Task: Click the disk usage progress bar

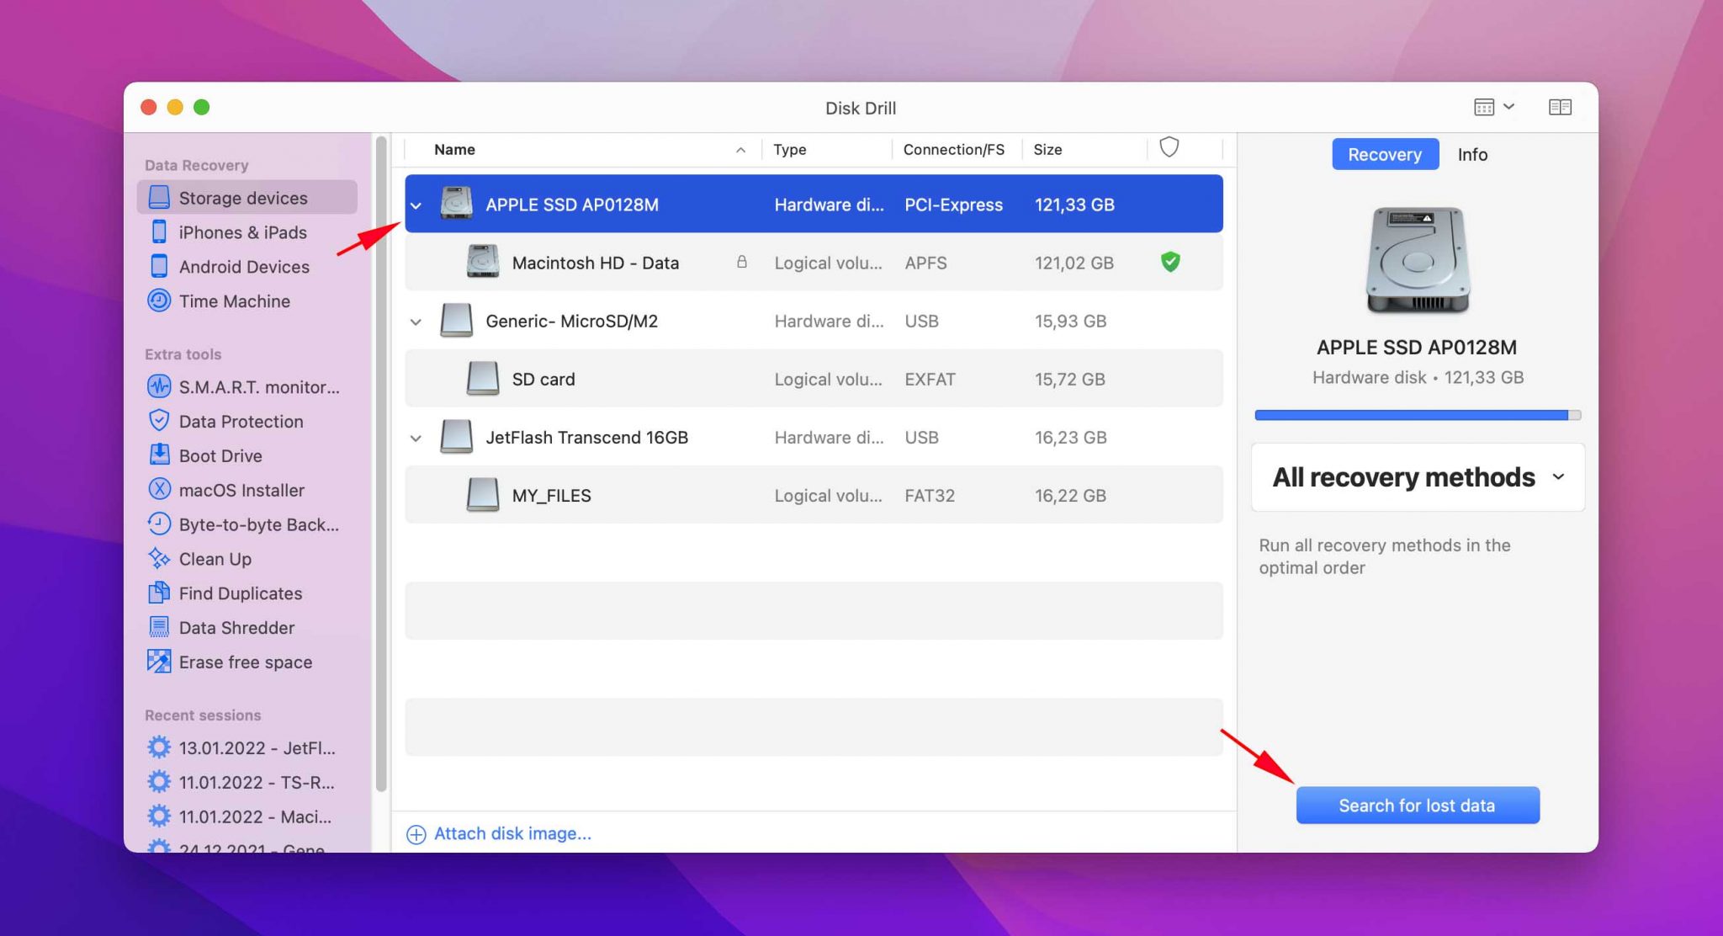Action: [1418, 415]
